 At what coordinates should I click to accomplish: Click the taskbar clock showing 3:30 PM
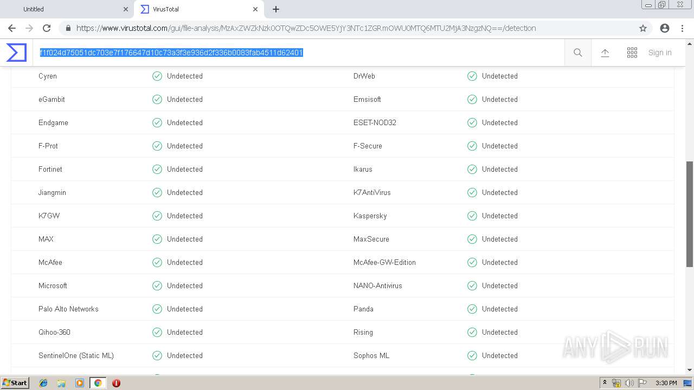click(x=666, y=383)
